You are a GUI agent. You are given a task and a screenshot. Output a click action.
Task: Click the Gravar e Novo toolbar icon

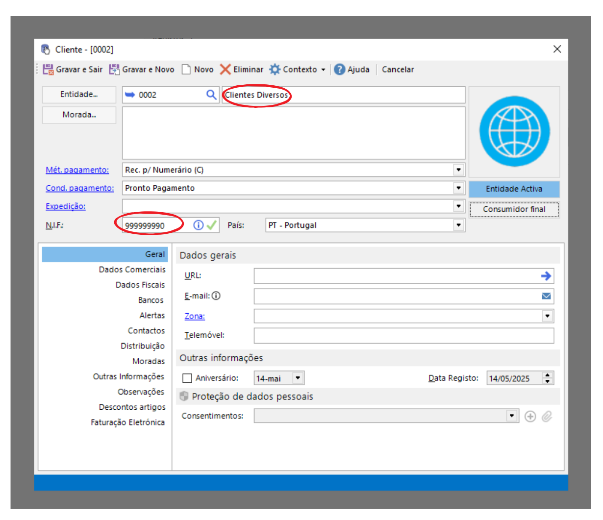pyautogui.click(x=114, y=70)
